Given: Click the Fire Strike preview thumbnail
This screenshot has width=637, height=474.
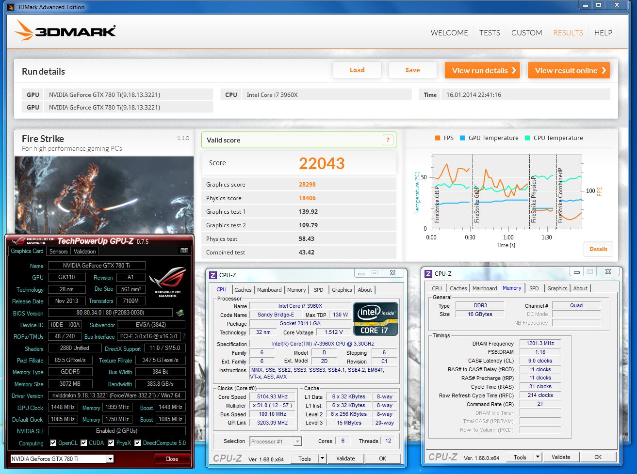Looking at the screenshot, I should click(104, 195).
